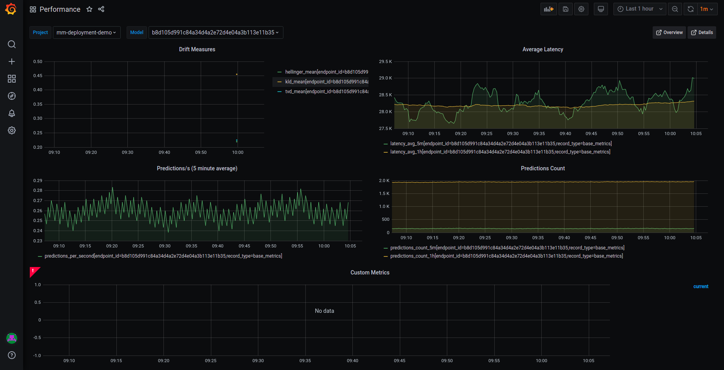Click the red error indicator on Custom Metrics
724x370 pixels.
34,271
